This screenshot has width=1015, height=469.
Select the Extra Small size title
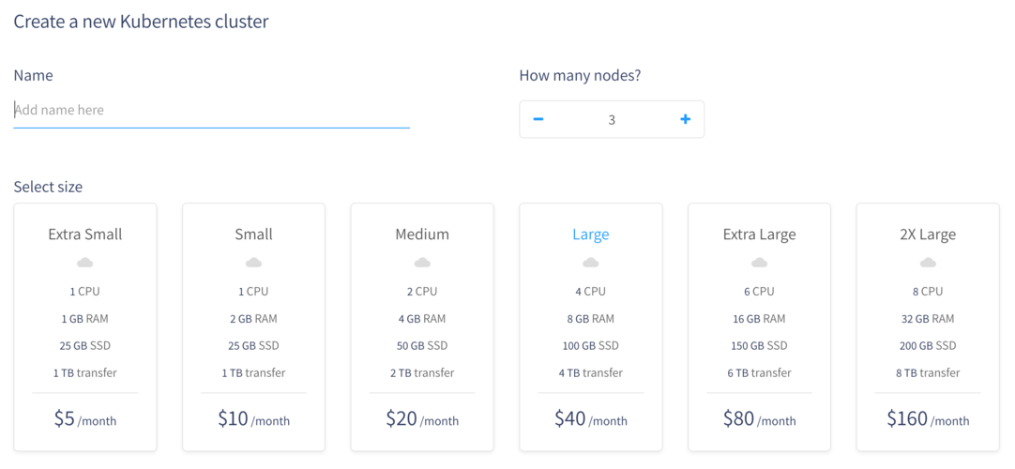coord(84,234)
